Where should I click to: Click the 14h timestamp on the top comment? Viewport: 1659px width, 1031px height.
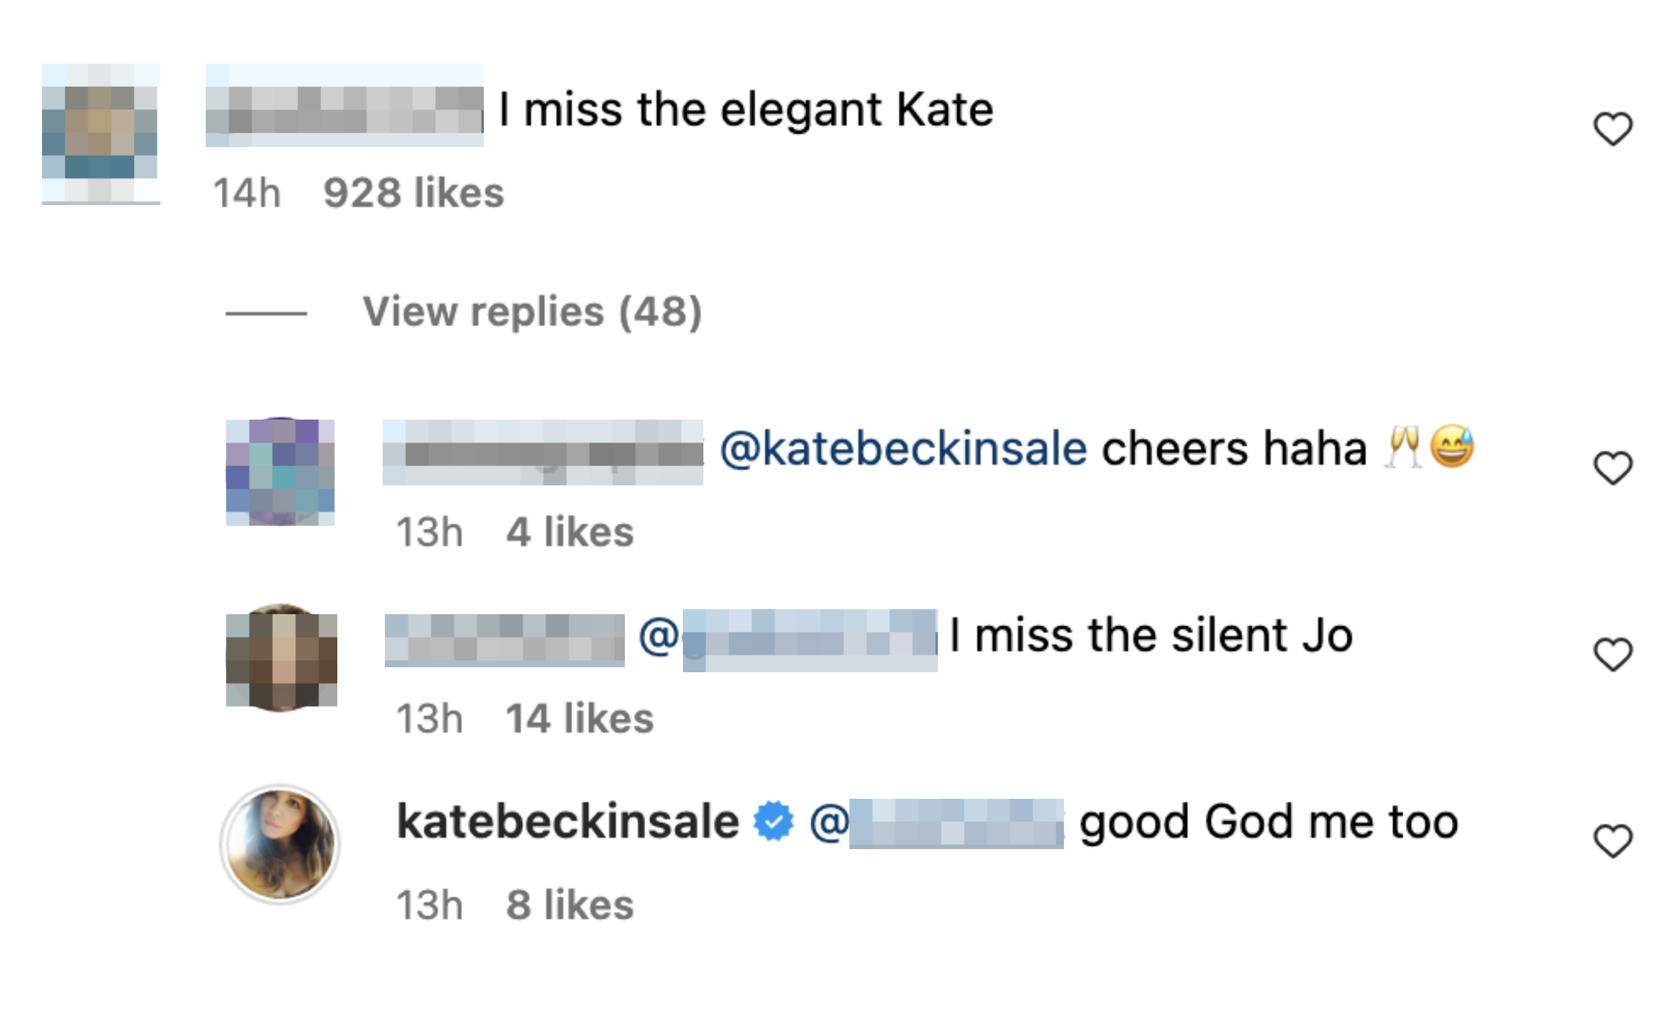point(247,193)
